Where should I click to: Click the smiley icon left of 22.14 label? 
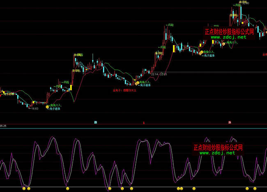pos(138,83)
